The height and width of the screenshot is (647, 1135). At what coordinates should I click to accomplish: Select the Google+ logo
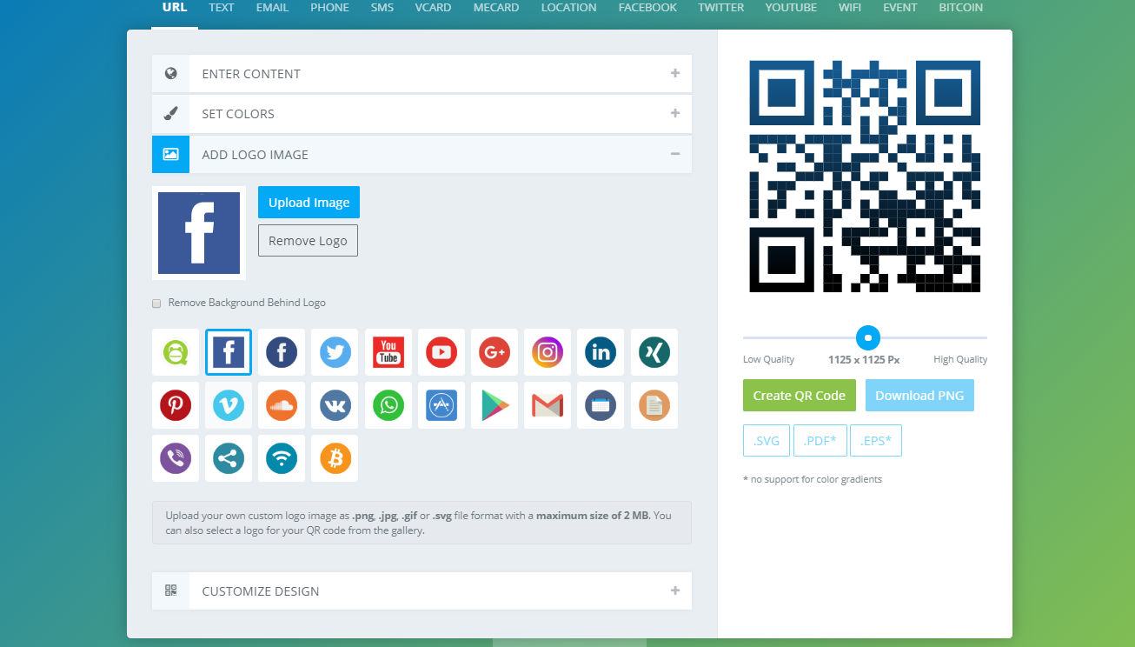494,352
